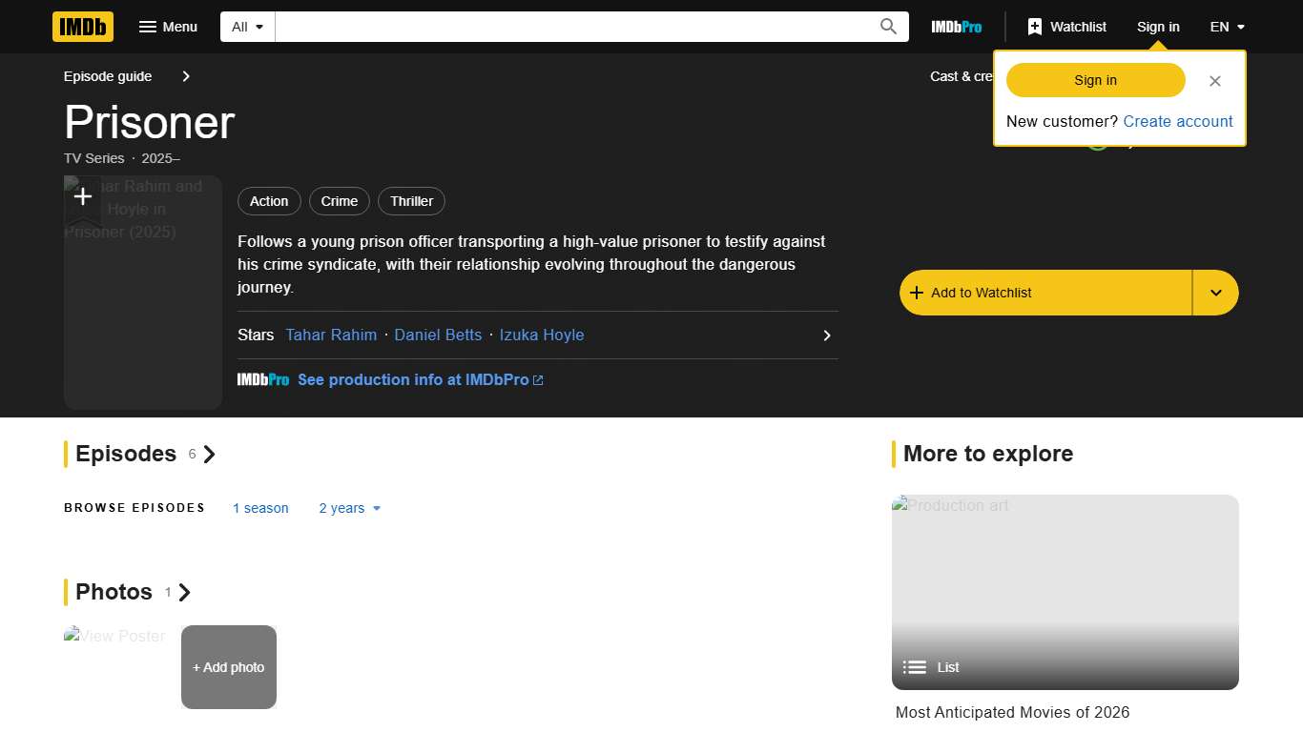1303x732 pixels.
Task: Open the EN language dropdown
Action: 1227,27
